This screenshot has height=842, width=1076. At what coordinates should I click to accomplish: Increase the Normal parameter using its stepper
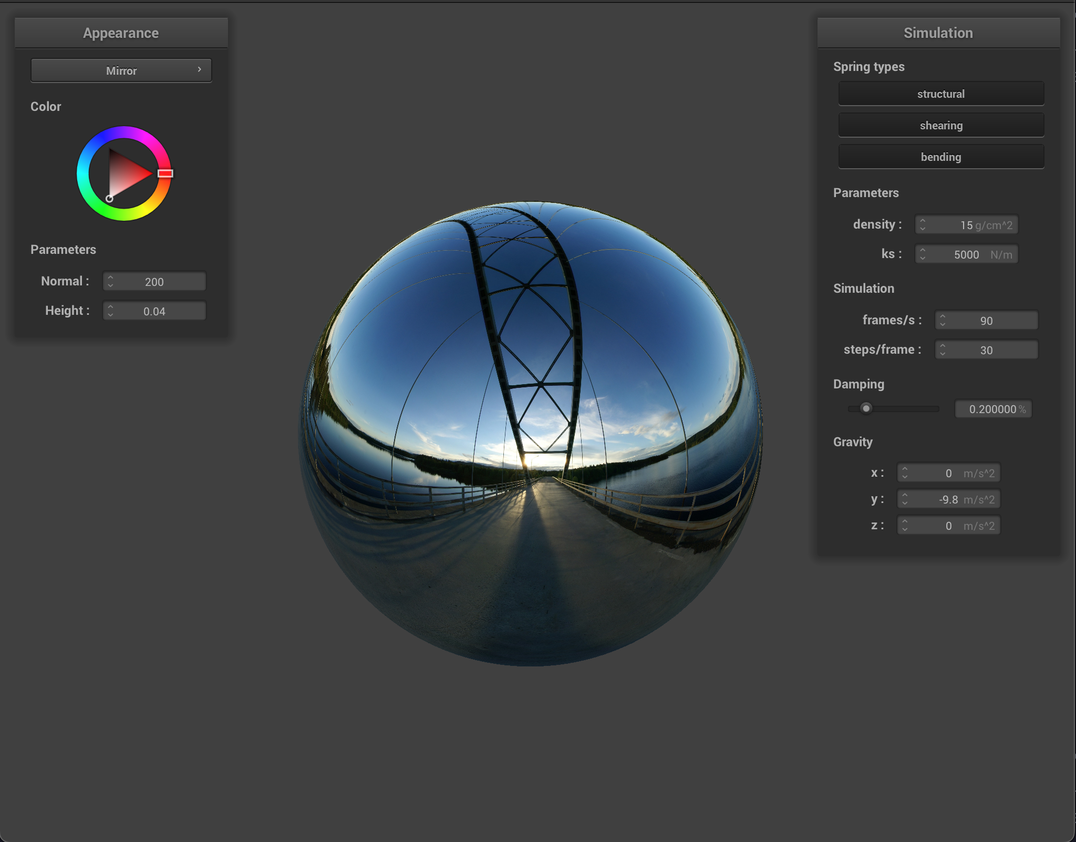tap(111, 278)
